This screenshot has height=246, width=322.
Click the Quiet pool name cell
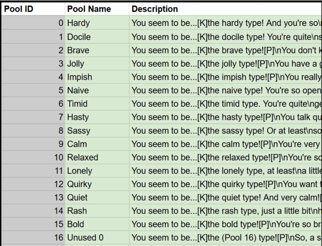[x=97, y=198]
